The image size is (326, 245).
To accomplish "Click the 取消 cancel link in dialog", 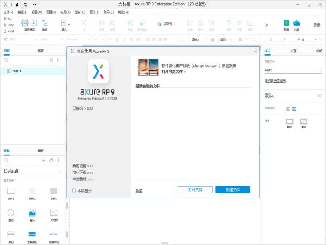I will pos(139,191).
